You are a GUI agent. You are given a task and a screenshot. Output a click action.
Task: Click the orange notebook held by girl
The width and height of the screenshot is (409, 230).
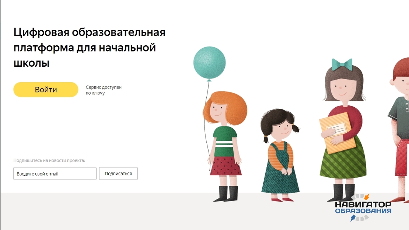click(338, 133)
